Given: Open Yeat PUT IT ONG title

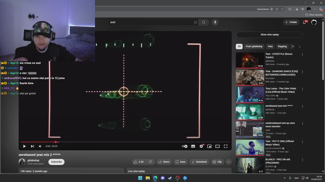Looking at the screenshot, I should (x=280, y=143).
